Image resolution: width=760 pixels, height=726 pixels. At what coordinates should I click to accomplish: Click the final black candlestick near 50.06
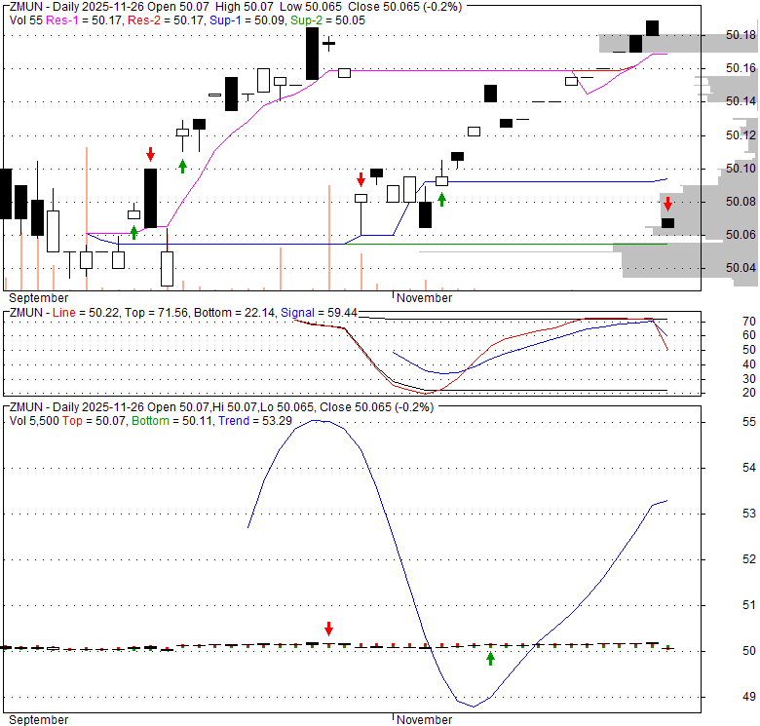pos(667,223)
